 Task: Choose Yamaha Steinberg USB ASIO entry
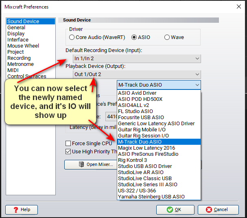[159, 197]
